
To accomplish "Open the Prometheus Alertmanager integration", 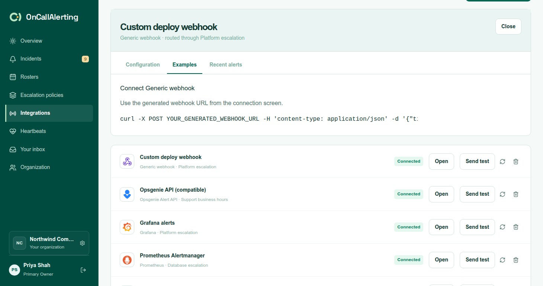I will point(441,260).
